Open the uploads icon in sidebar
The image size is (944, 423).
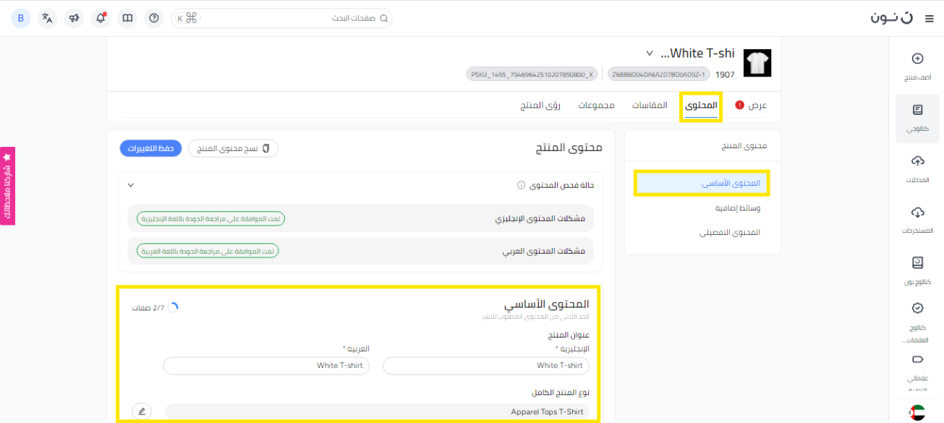pyautogui.click(x=917, y=161)
